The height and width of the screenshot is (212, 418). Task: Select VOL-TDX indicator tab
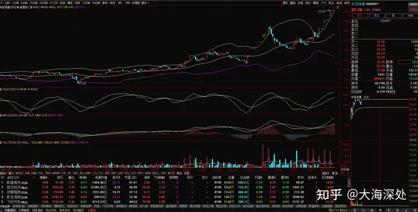point(98,173)
